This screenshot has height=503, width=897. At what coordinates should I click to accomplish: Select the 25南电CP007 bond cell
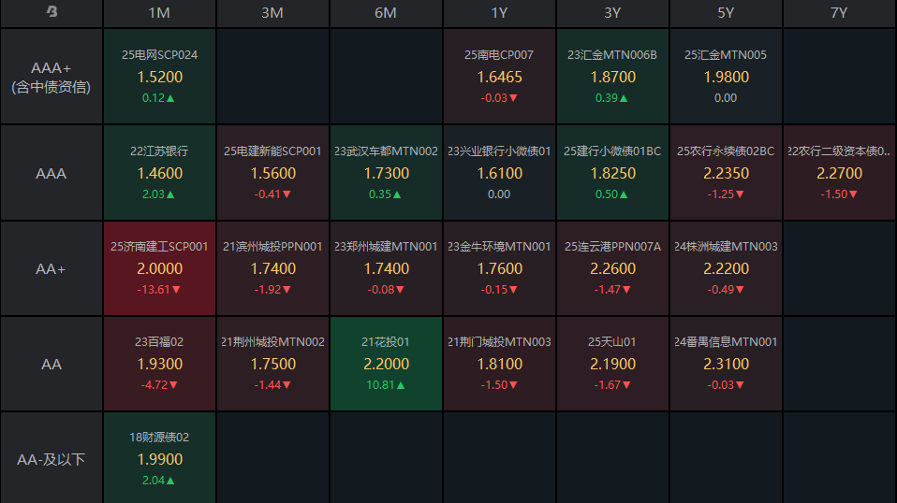pos(499,77)
